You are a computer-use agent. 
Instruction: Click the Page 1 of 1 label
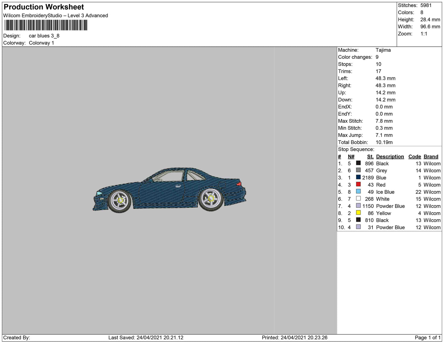(x=427, y=337)
